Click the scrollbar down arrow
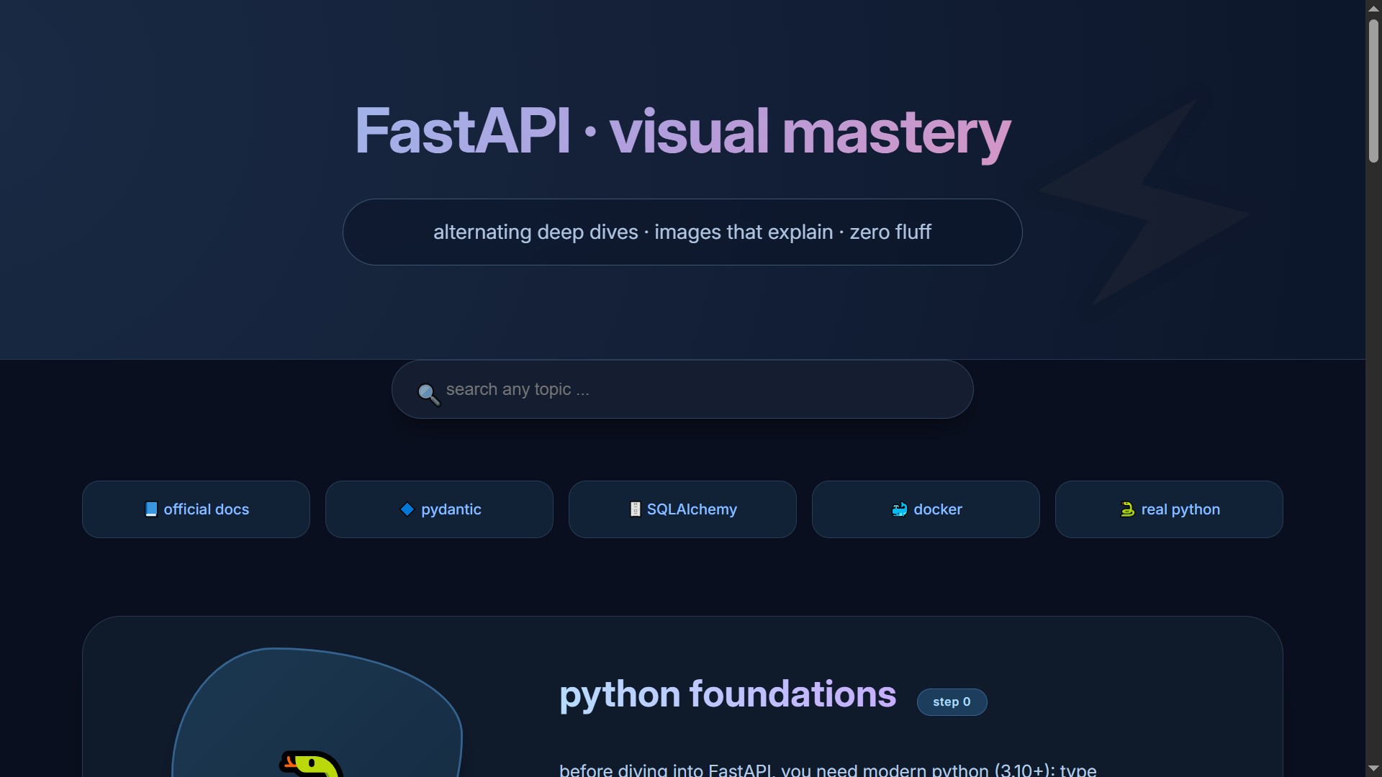Image resolution: width=1382 pixels, height=777 pixels. click(1373, 768)
